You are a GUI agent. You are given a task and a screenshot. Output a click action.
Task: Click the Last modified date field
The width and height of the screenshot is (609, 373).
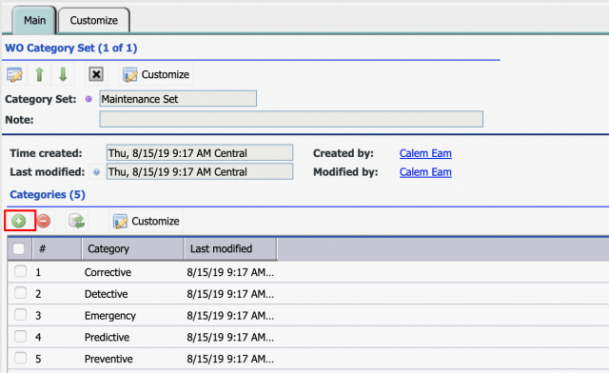(x=200, y=171)
